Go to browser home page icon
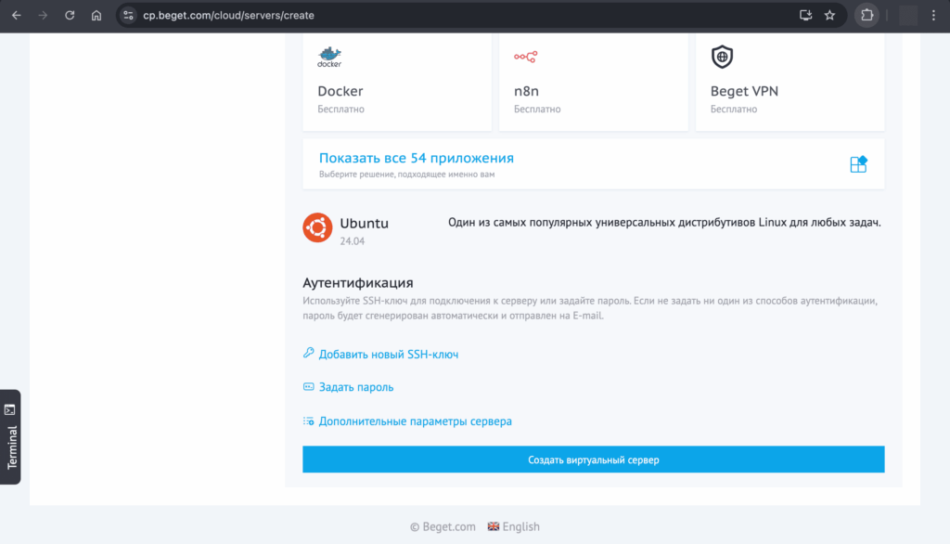The height and width of the screenshot is (544, 950). (96, 16)
